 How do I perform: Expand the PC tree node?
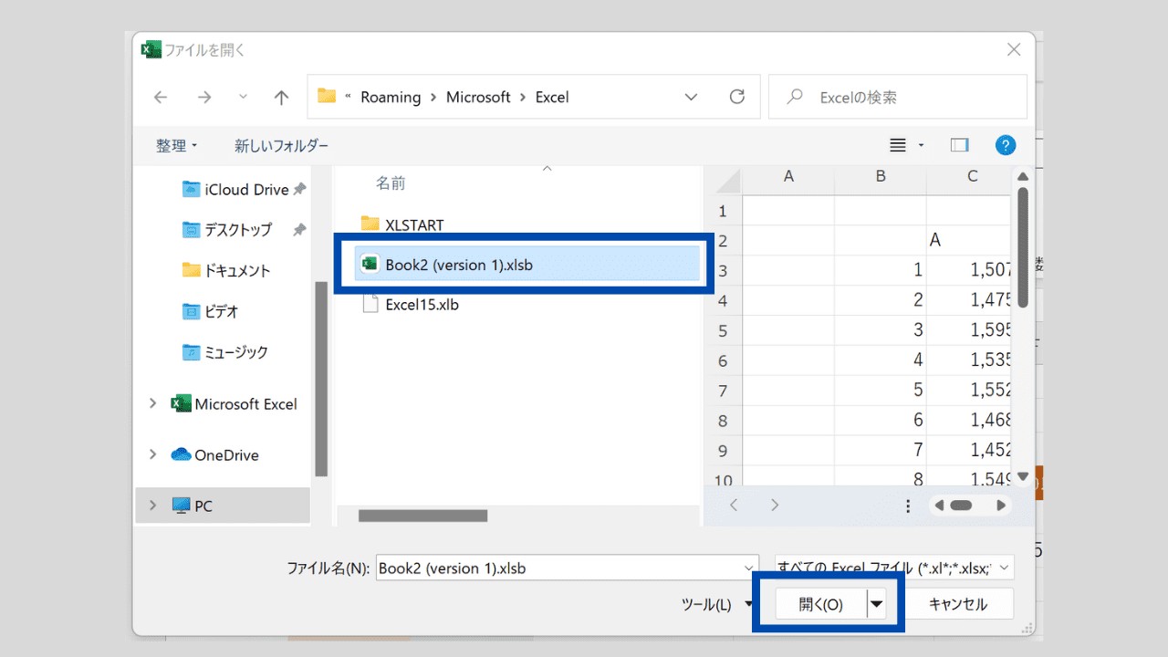pyautogui.click(x=152, y=506)
